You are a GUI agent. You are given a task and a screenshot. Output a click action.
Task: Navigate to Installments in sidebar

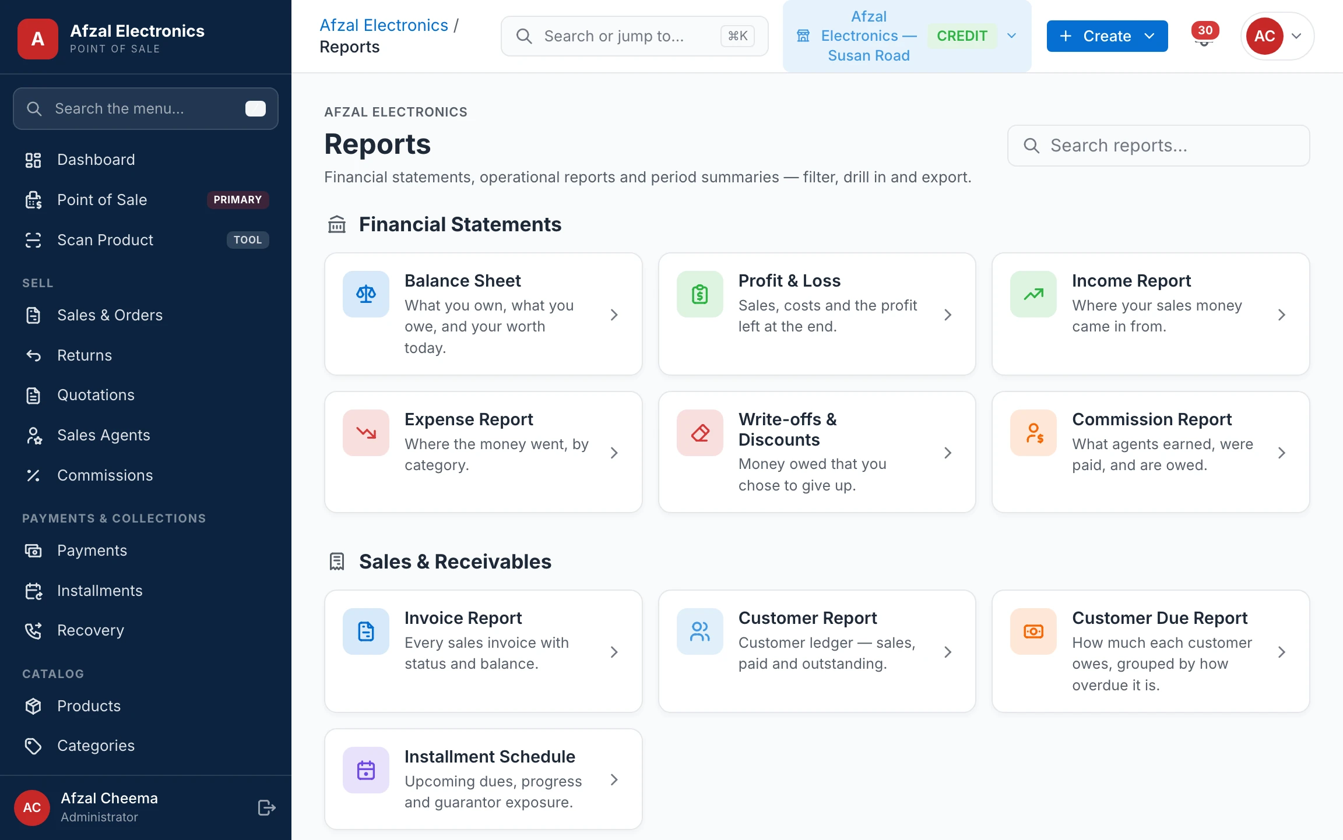[x=146, y=591]
